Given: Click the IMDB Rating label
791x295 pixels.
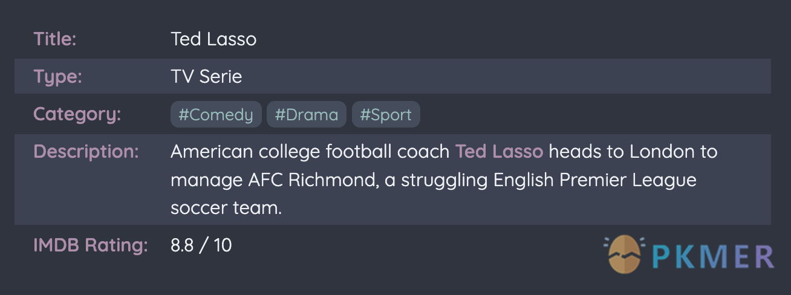Looking at the screenshot, I should (91, 245).
